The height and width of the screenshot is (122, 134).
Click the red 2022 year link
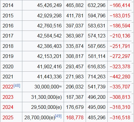click(x=8, y=87)
